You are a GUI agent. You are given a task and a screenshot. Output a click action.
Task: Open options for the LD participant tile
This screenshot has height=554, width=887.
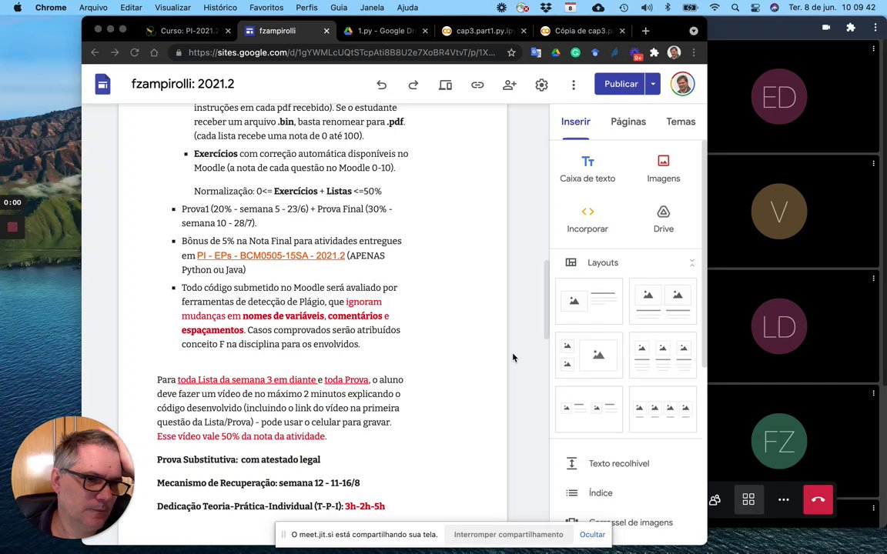[x=873, y=278]
